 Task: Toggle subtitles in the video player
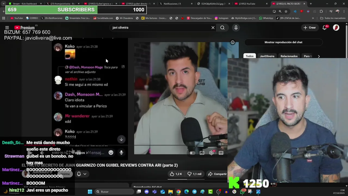[202, 153]
